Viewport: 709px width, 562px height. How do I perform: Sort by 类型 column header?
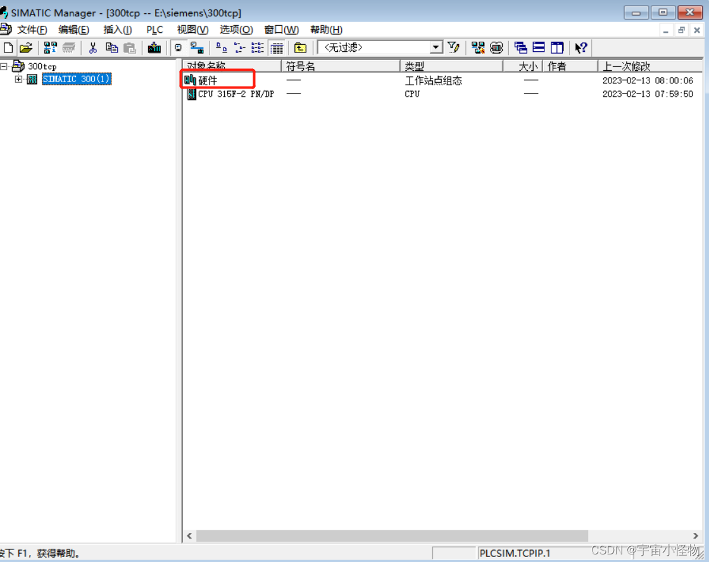point(452,66)
